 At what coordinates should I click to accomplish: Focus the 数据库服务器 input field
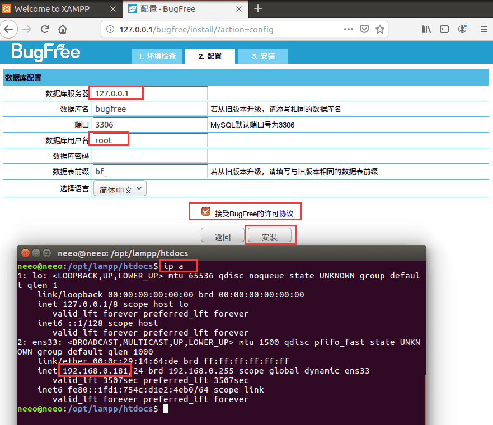click(x=150, y=93)
